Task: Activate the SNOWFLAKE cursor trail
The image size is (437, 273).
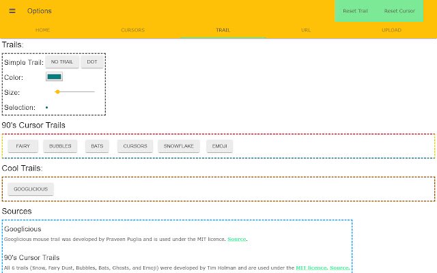Action: click(179, 146)
